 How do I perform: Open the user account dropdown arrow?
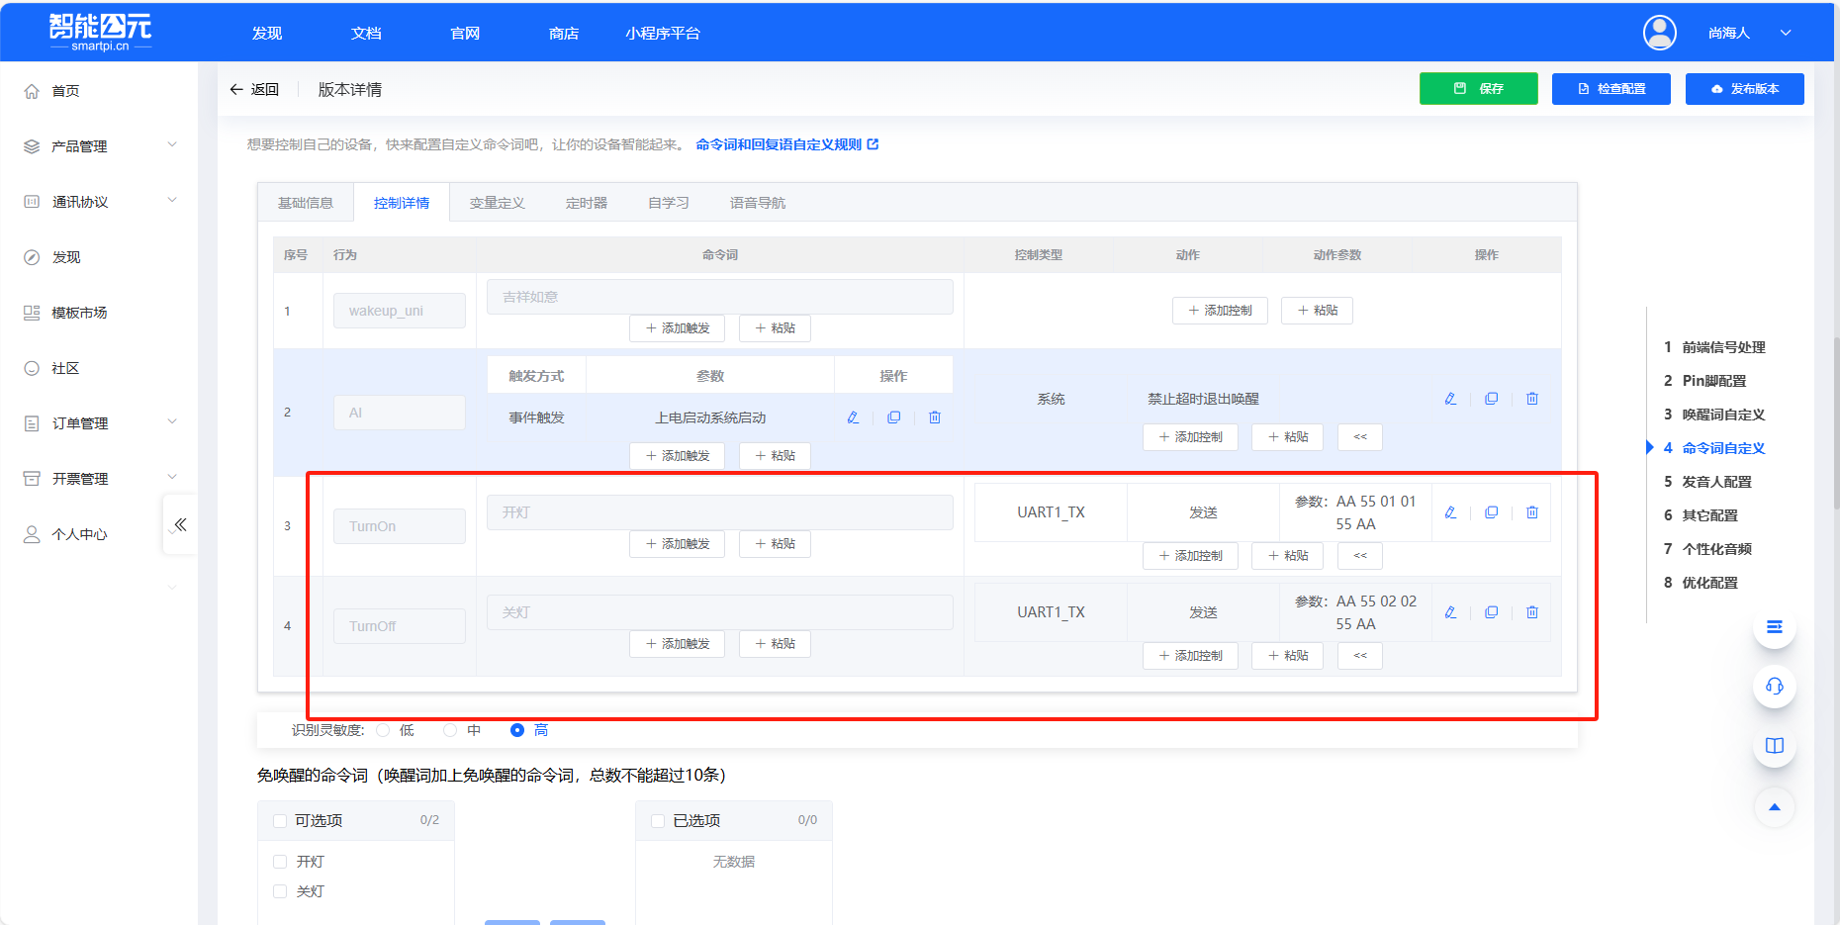pos(1786,33)
